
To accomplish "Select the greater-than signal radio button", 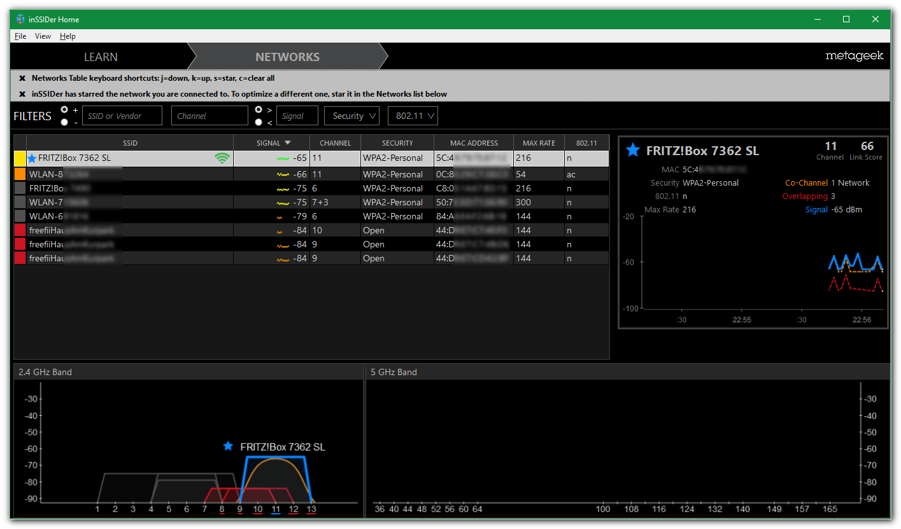I will click(x=259, y=110).
